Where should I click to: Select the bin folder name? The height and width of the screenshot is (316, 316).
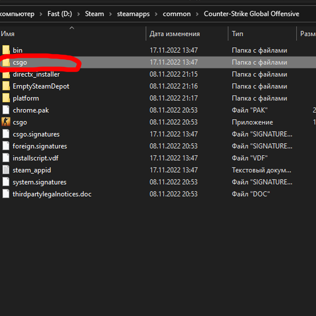coord(17,50)
